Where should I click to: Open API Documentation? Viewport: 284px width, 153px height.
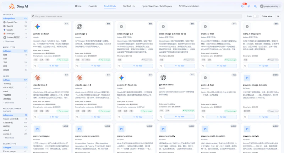tap(189, 6)
